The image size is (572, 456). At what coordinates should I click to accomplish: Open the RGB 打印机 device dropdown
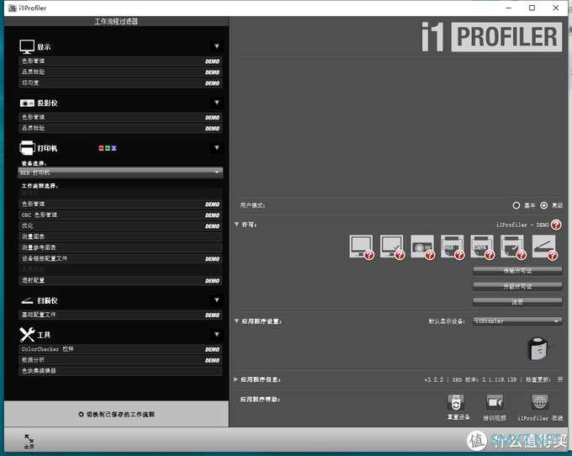(120, 172)
